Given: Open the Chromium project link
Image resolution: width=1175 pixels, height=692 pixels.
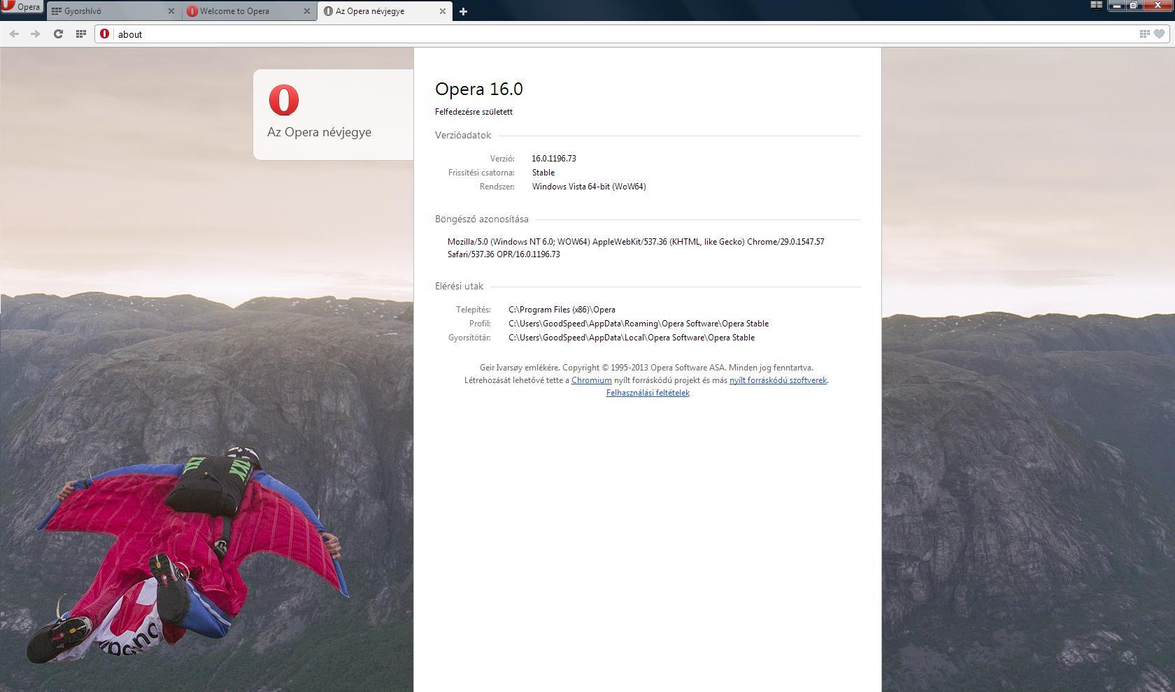Looking at the screenshot, I should click(592, 380).
